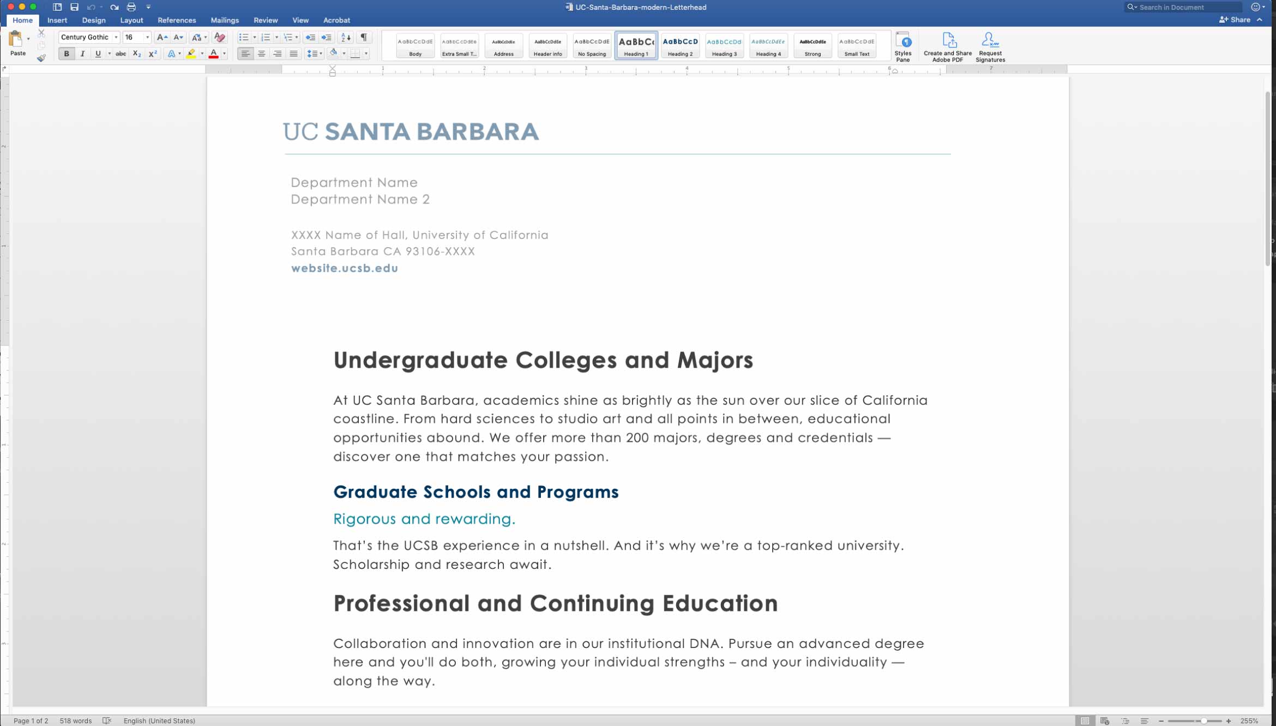Viewport: 1276px width, 726px height.
Task: Open the feedback smiley icon
Action: coord(1255,7)
